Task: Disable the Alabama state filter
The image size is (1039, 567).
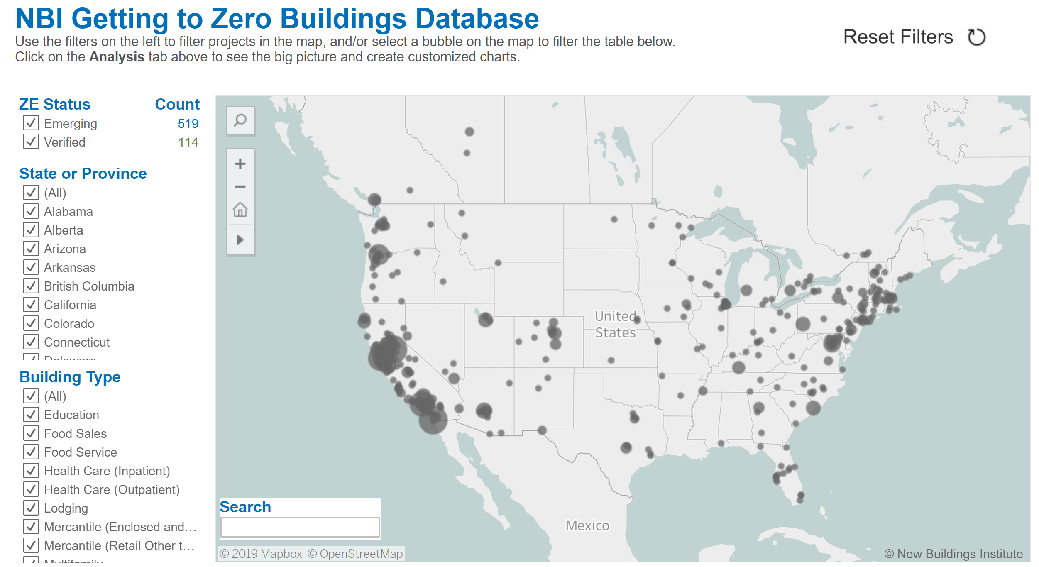Action: coord(31,211)
